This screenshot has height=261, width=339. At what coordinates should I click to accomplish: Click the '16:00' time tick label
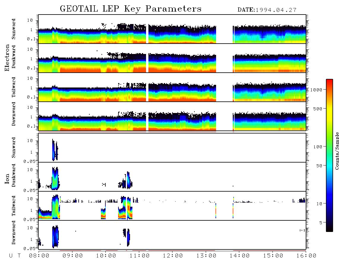click(x=306, y=256)
